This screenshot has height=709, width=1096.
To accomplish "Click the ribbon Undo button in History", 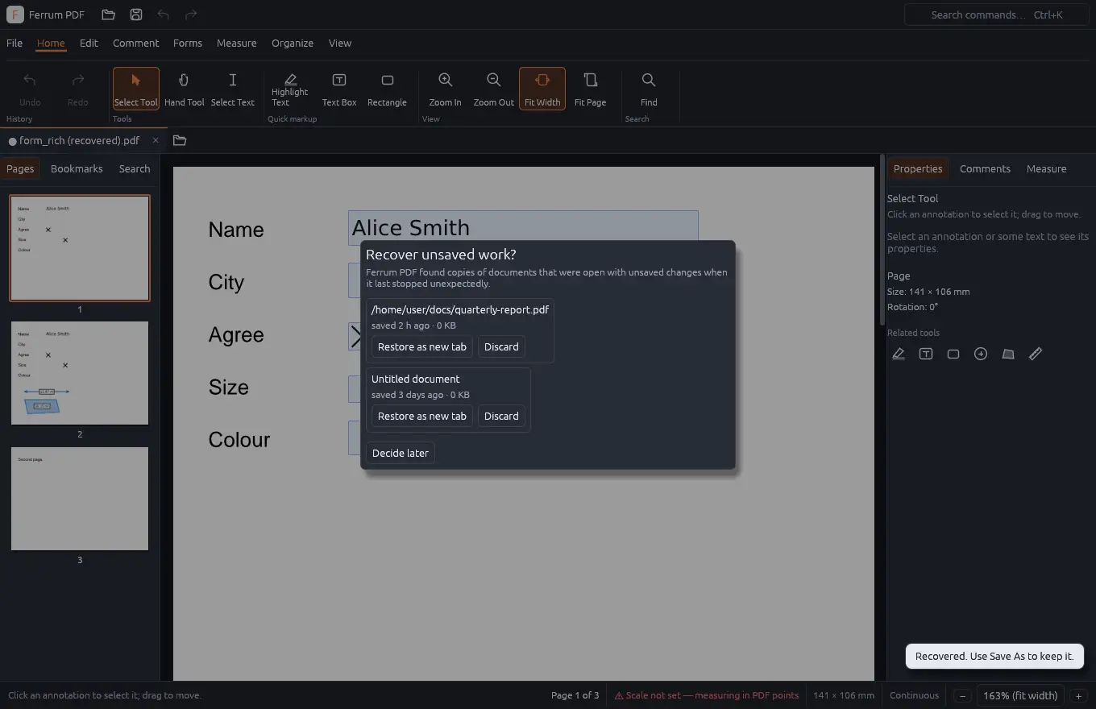I will pos(30,89).
